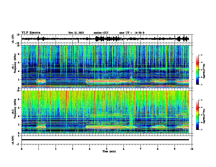The image size is (216, 167).
Task: Click the 'ch.1(V)' waveform axis label
Action: tap(13, 39)
